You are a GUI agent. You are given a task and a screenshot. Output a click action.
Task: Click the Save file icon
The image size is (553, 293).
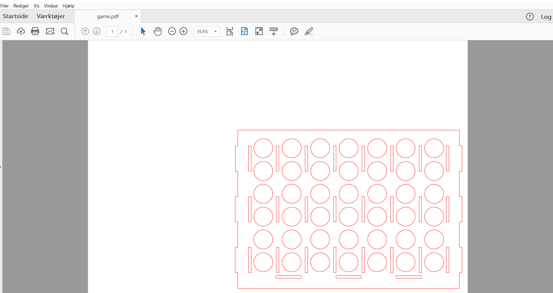(x=6, y=31)
